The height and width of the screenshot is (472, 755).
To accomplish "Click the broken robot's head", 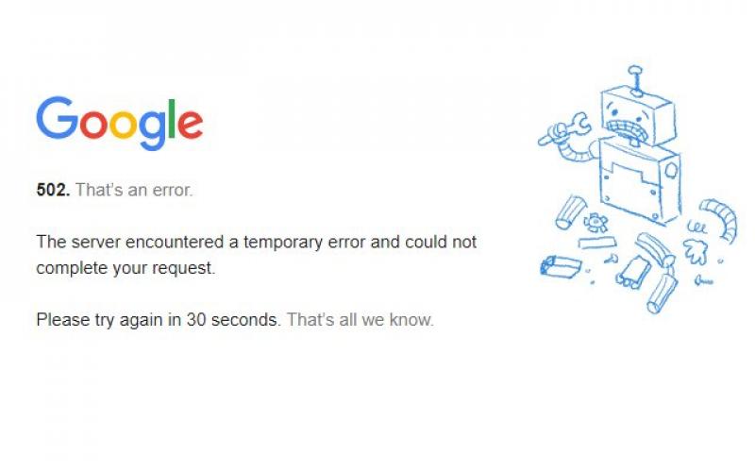I will (x=638, y=115).
